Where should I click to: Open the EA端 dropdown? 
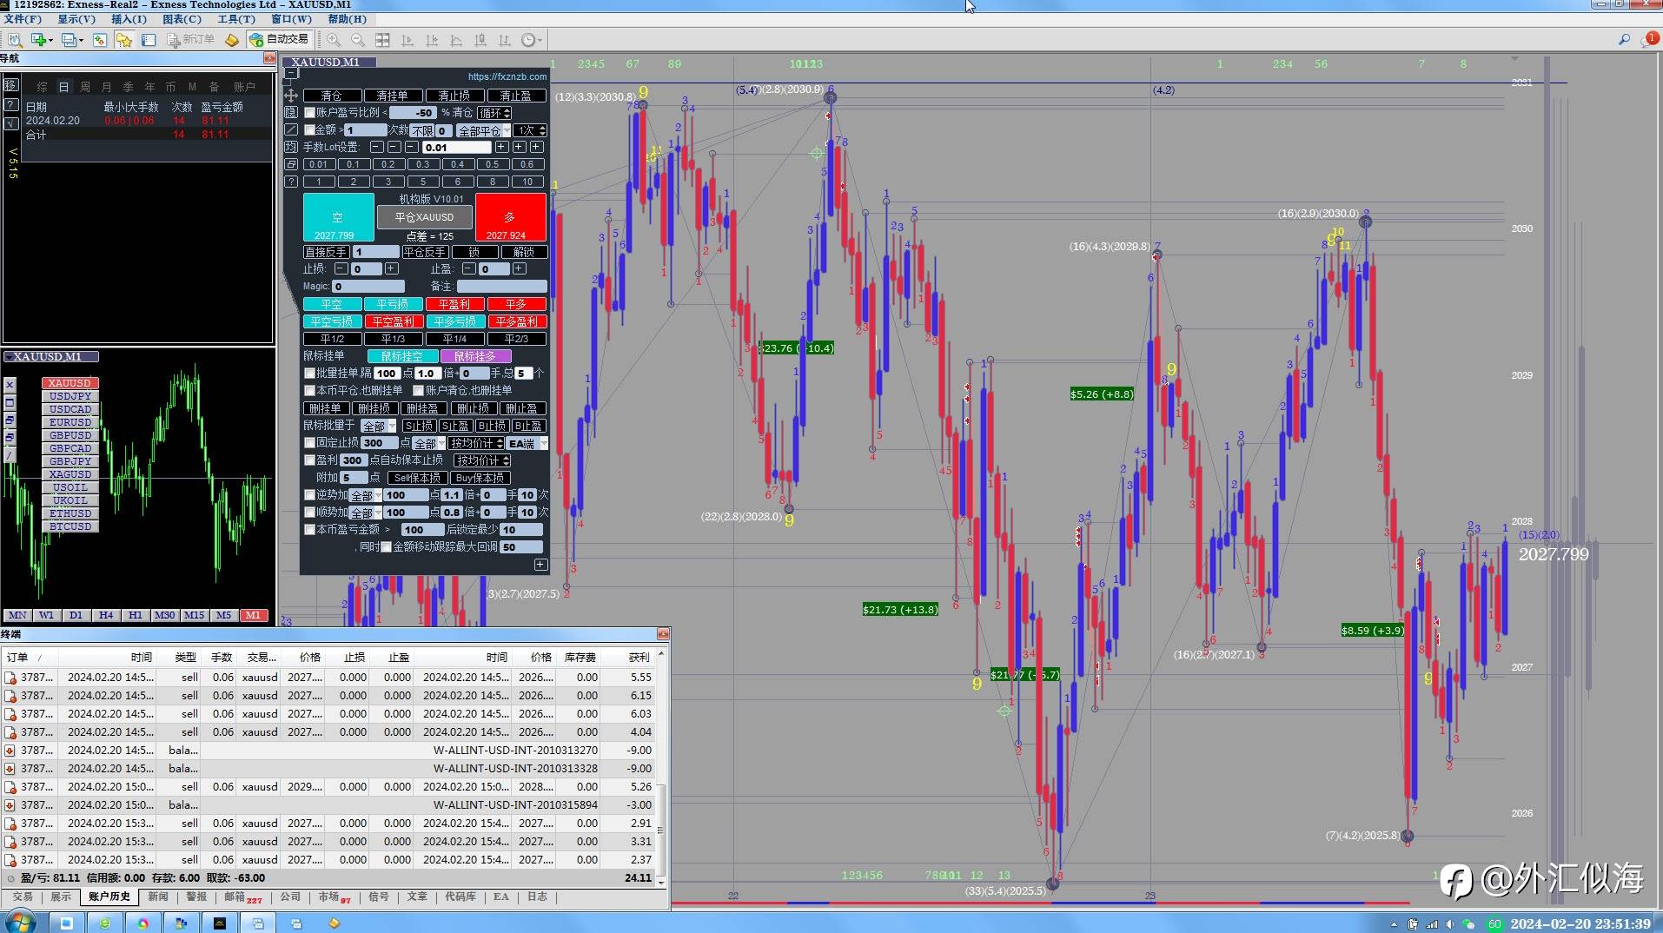[527, 443]
